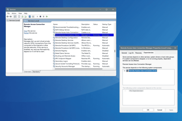Viewport: 182px width, 121px height.
Task: Click the Stop Service square icon
Action: click(40, 17)
